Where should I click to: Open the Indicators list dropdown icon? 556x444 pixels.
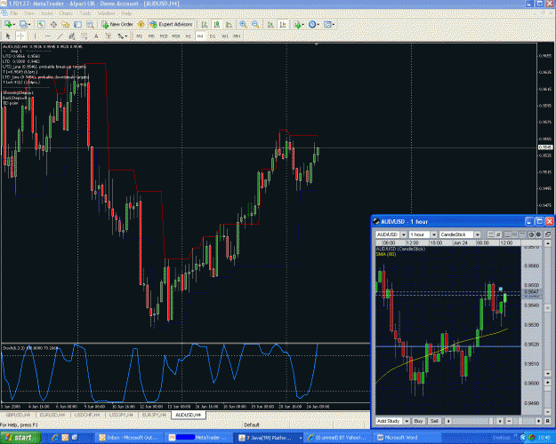(298, 25)
